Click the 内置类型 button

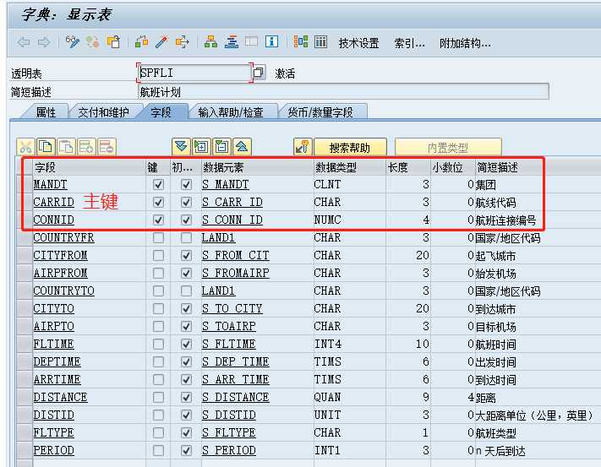pyautogui.click(x=448, y=148)
